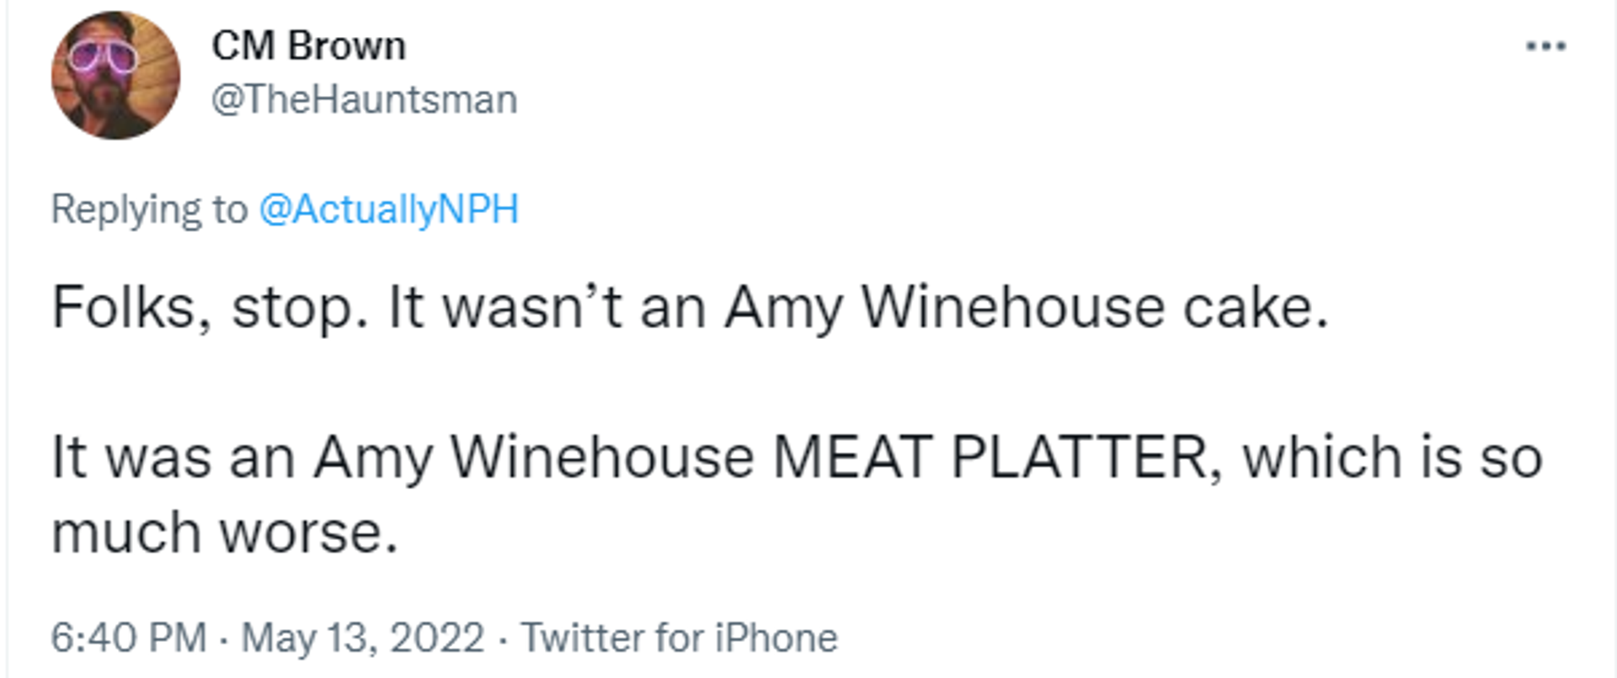Click "It wasn't an" in first sentence
This screenshot has height=678, width=1617.
(x=547, y=308)
